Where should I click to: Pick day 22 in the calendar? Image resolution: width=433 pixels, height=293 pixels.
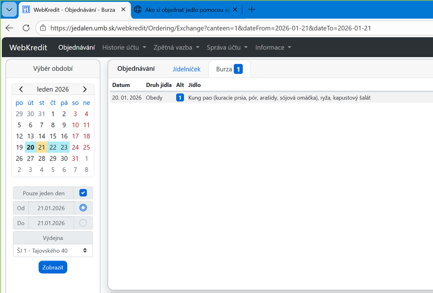(x=53, y=148)
